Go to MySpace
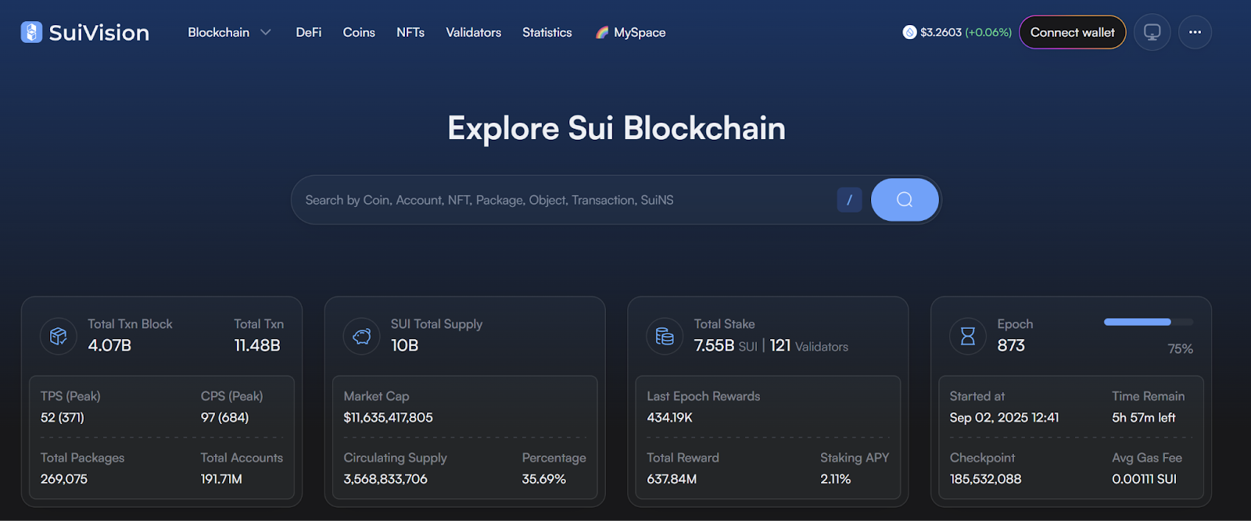The image size is (1251, 521). click(640, 33)
